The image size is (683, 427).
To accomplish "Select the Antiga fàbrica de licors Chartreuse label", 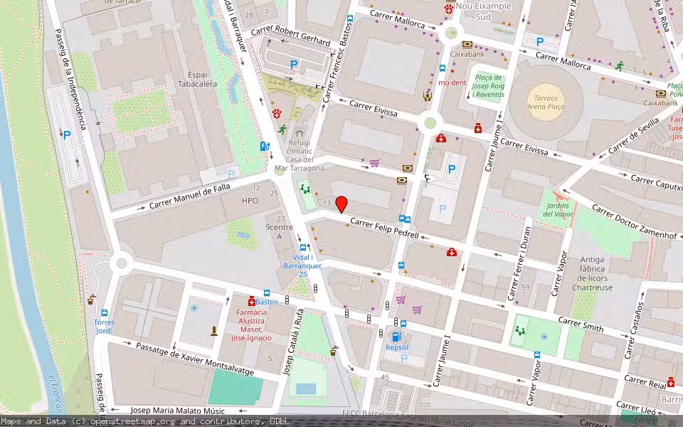I will click(x=593, y=273).
